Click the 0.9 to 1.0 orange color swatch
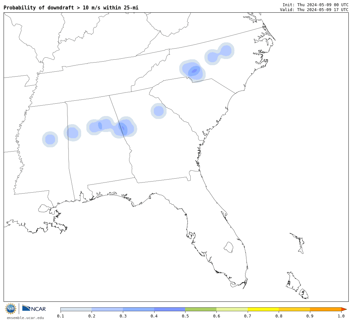The height and width of the screenshot is (322, 352). click(326, 309)
